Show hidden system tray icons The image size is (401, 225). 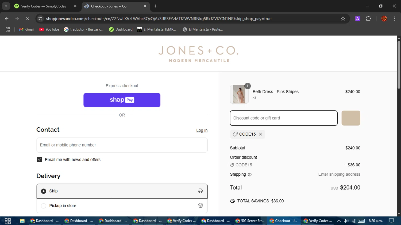pos(339,221)
